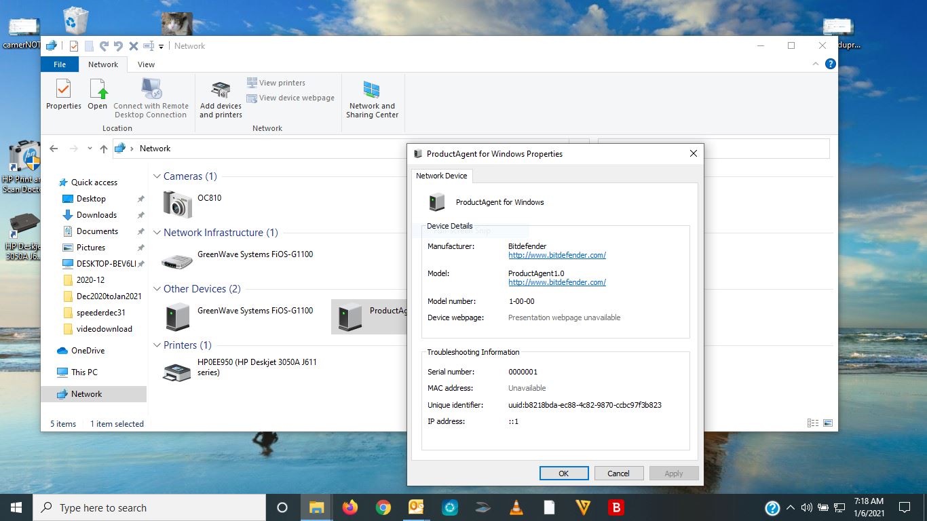This screenshot has height=521, width=927.
Task: Click OK in the Properties dialog
Action: pos(564,474)
